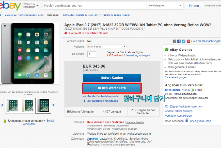221x148 pixels.
Task: Click Ausschlussliste anzeigen link
Action: point(124,129)
